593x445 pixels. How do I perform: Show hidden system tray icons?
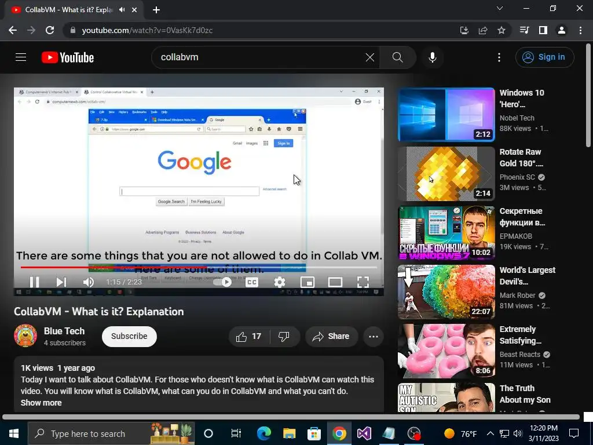490,433
